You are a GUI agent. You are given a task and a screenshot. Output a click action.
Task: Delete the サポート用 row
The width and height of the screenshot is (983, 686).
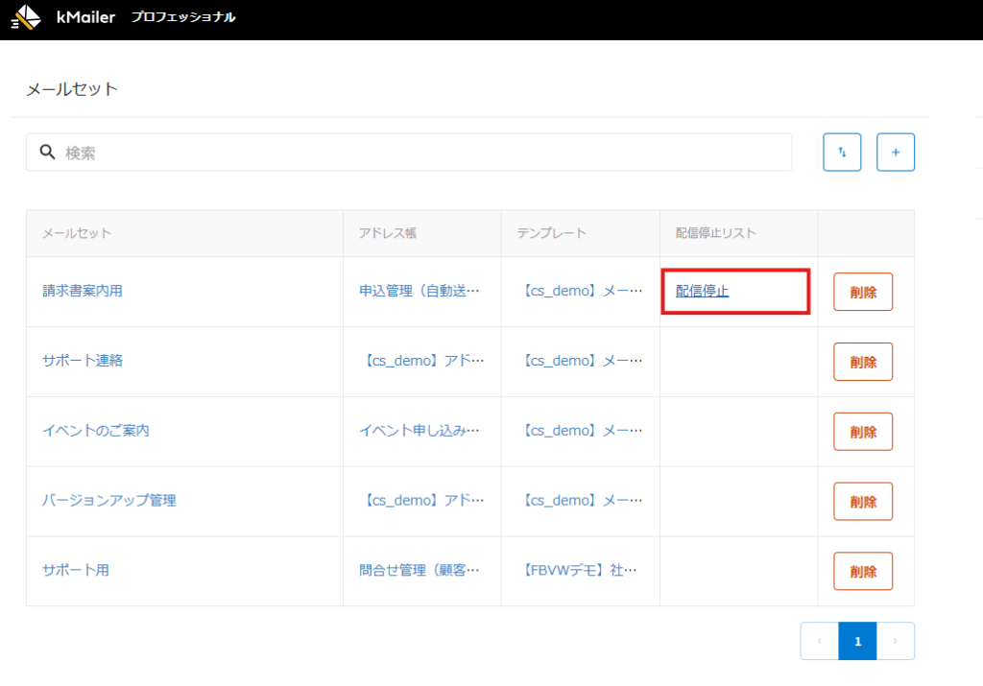[x=863, y=571]
